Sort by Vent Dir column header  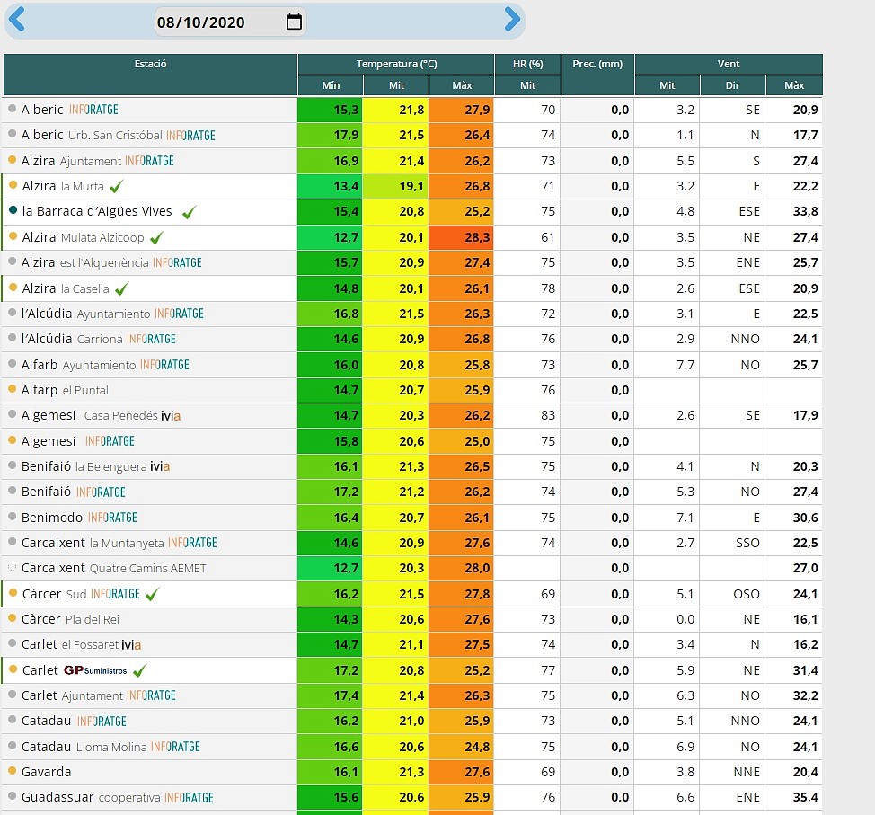coord(733,85)
